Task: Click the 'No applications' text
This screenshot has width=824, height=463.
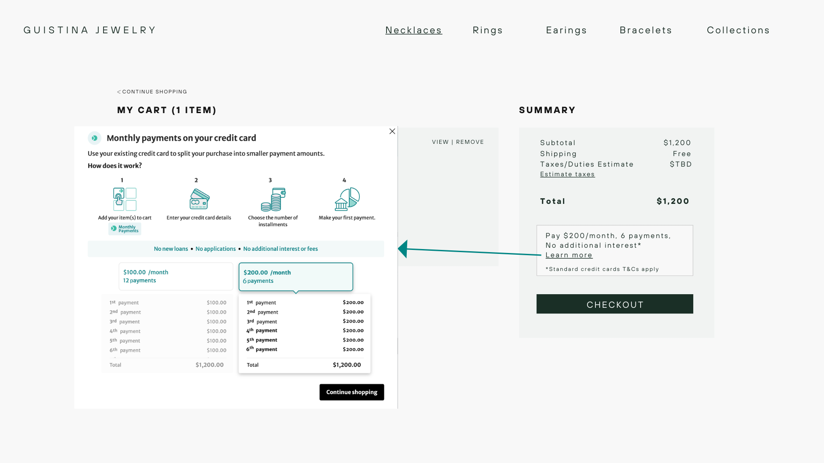Action: (x=215, y=249)
